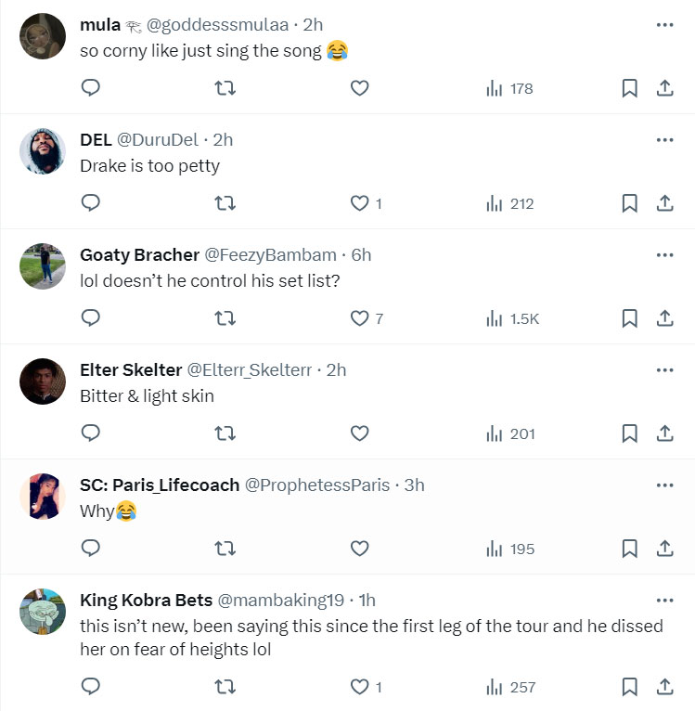This screenshot has height=711, width=695.
Task: Reply to mula's "so corny" tweet
Action: (91, 88)
